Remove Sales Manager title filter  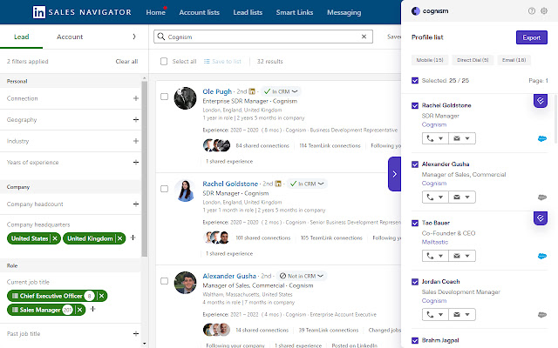click(79, 310)
